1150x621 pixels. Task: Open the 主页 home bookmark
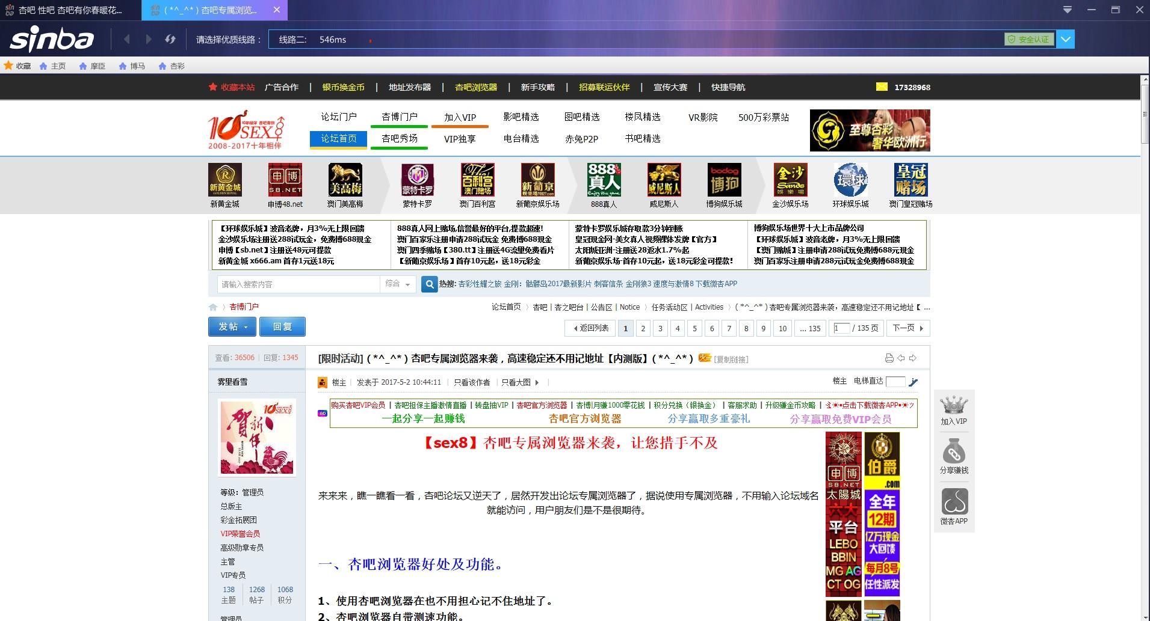coord(53,66)
